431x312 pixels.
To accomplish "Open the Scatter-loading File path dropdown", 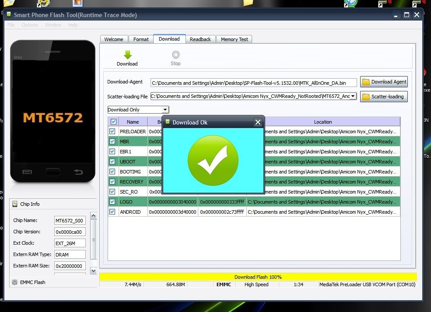I will click(x=353, y=96).
